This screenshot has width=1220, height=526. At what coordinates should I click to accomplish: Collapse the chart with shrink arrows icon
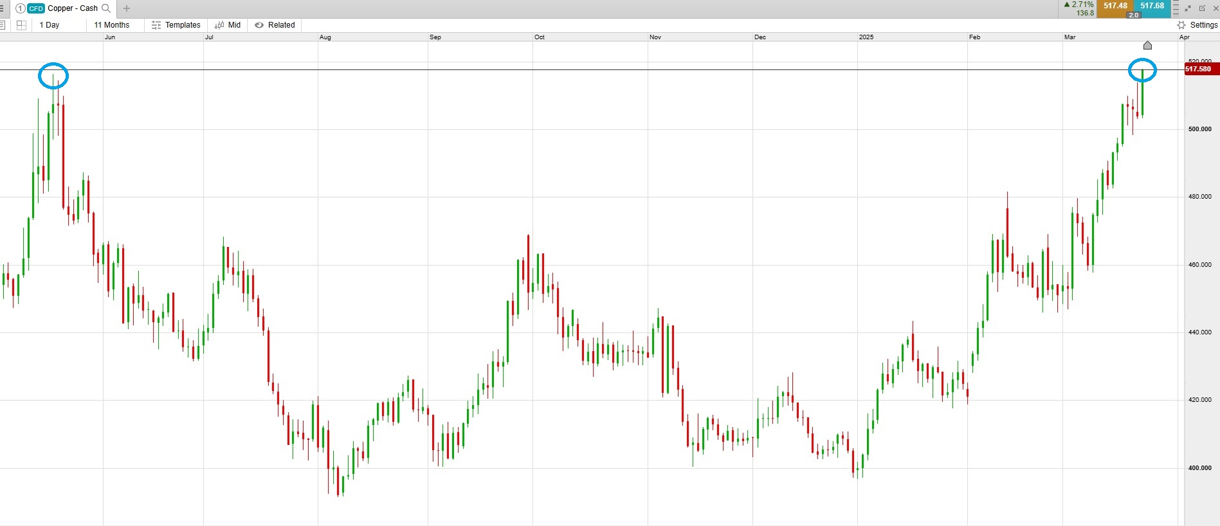tap(1188, 8)
